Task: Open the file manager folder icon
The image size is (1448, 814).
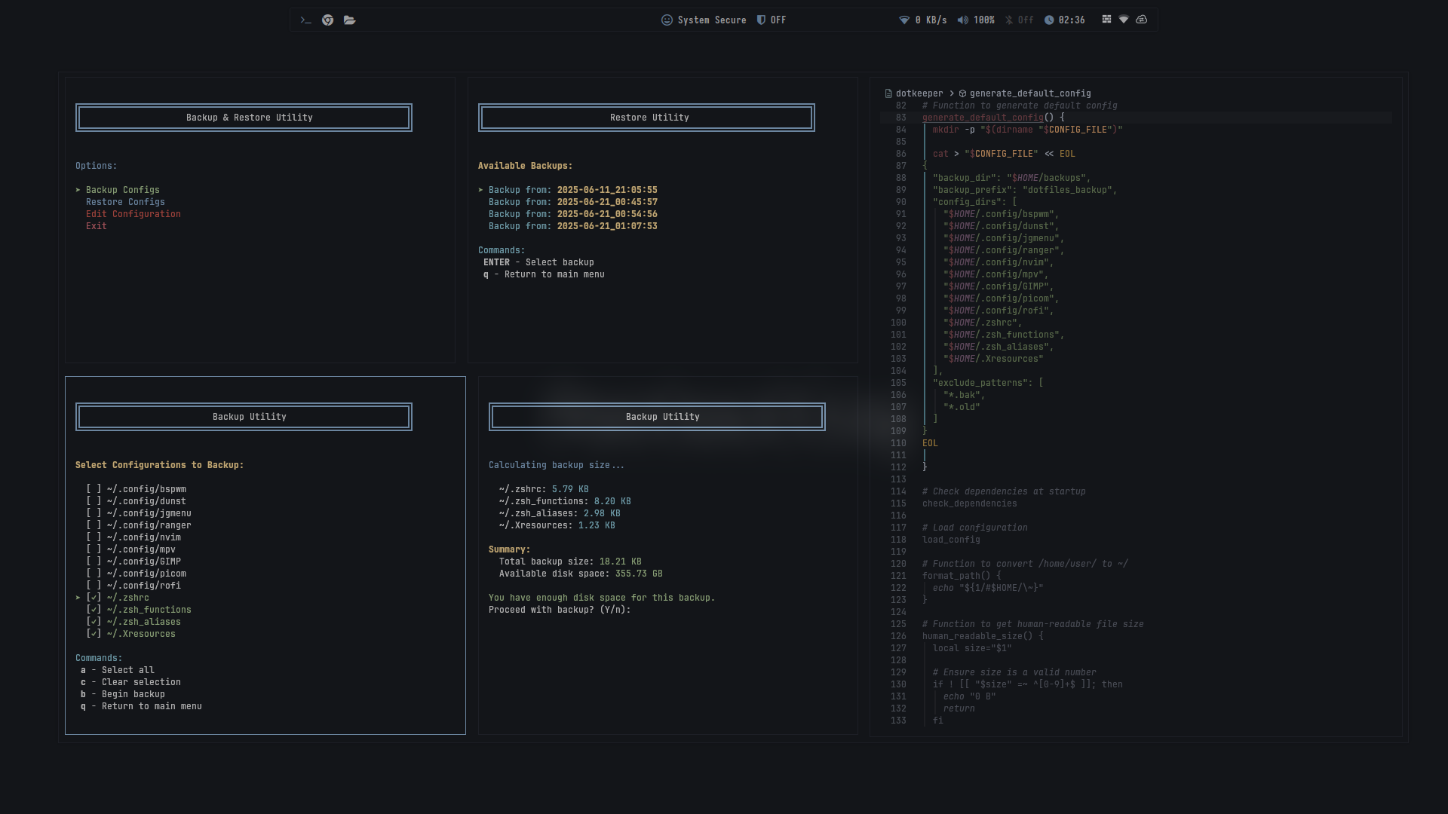Action: coord(349,20)
